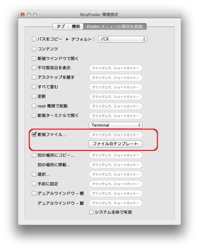Expand the triangle next to デフォルト
Screen dimensions: 199x250
coord(67,39)
